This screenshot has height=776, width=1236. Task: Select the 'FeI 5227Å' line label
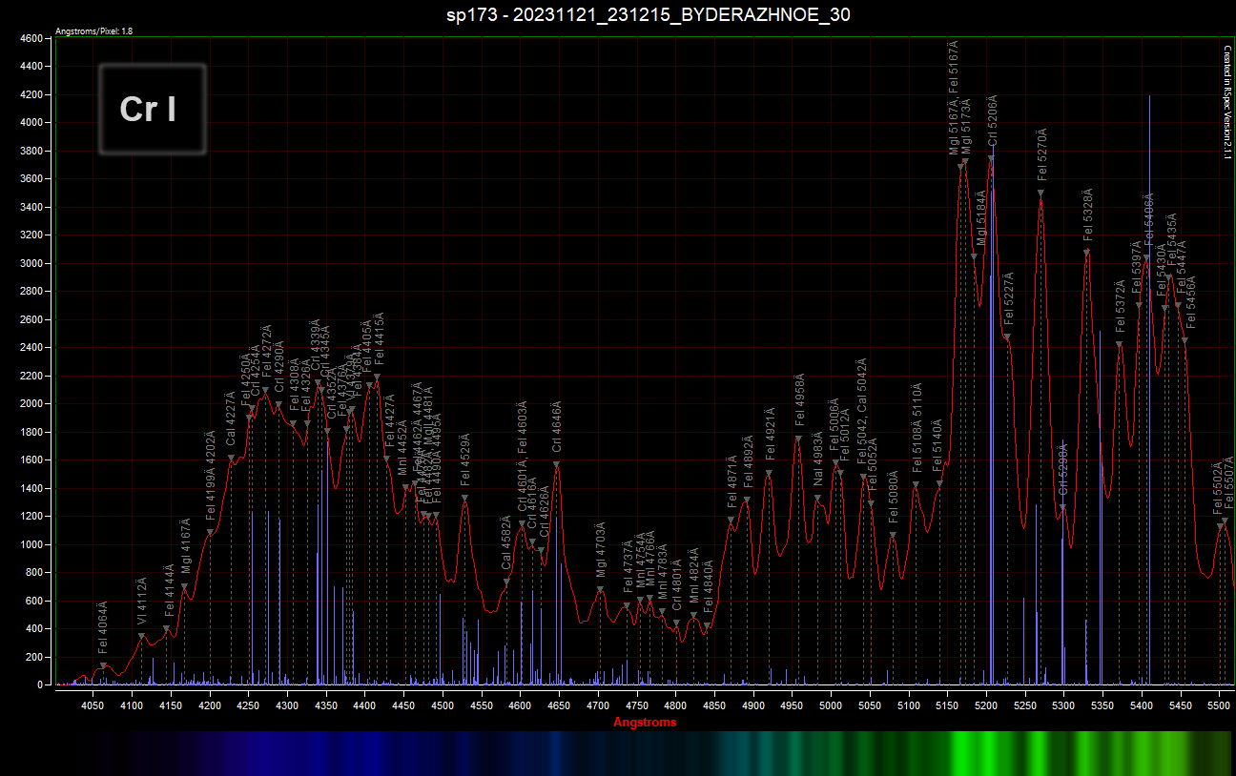pos(1009,299)
